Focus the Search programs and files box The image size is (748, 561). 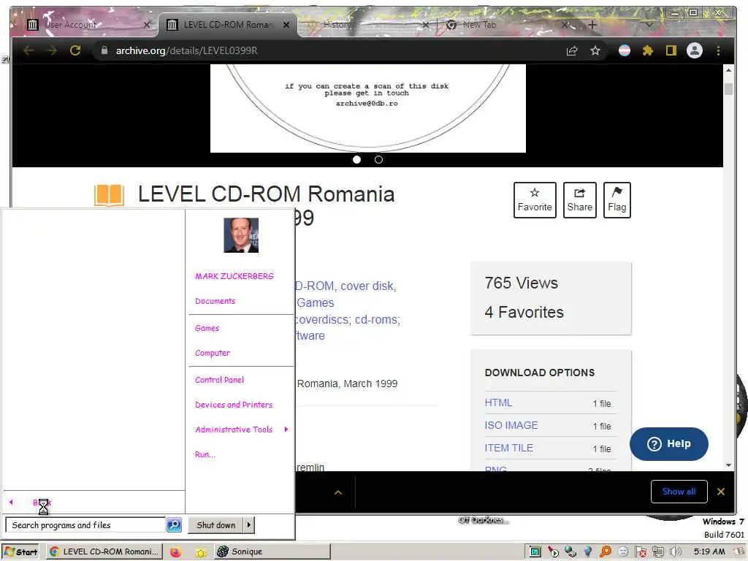coord(85,525)
